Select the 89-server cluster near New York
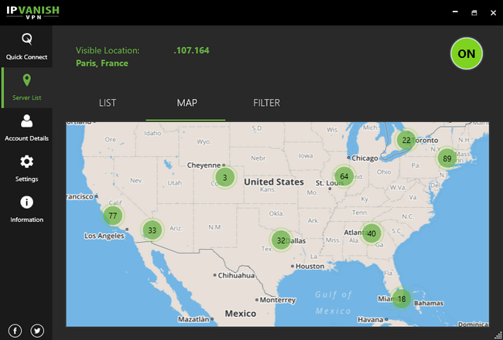 [x=447, y=158]
